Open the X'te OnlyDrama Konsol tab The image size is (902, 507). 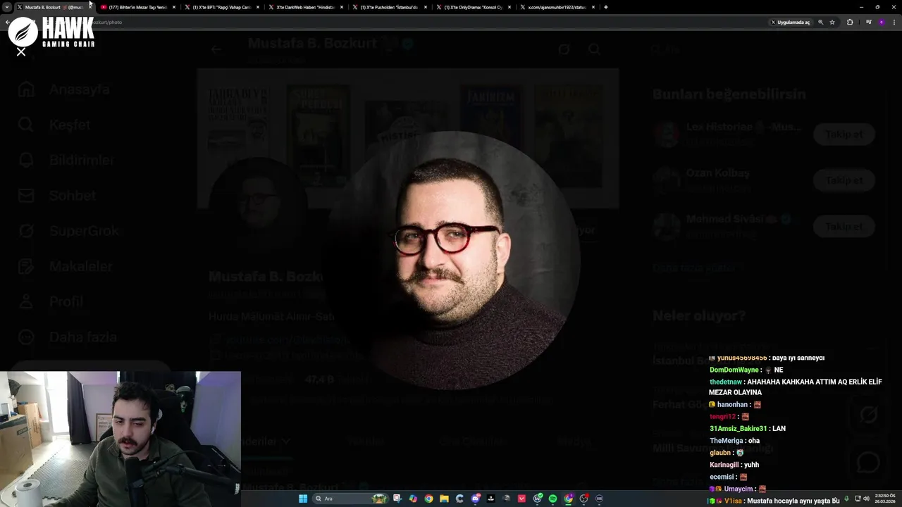473,7
